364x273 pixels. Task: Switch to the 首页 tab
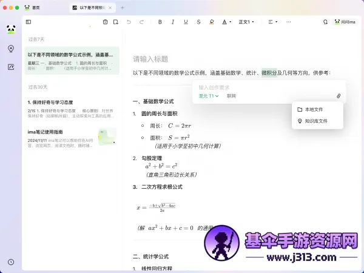(40, 7)
